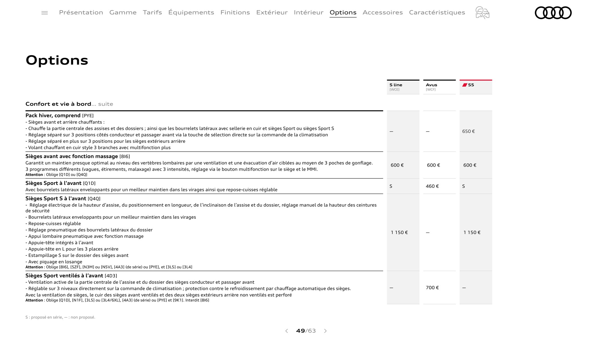The image size is (612, 344).
Task: Switch to the Intérieur tab
Action: [308, 12]
